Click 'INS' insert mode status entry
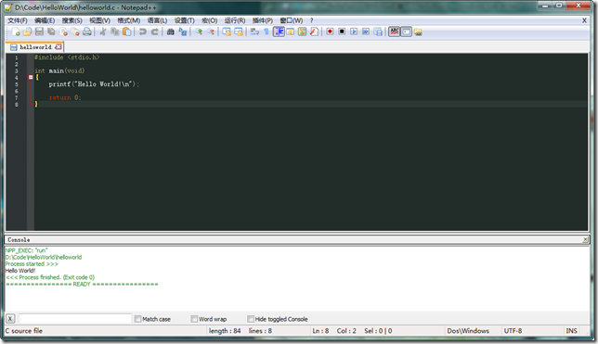This screenshot has width=598, height=344. point(571,331)
